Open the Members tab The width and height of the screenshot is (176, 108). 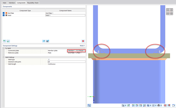[x=12, y=3]
